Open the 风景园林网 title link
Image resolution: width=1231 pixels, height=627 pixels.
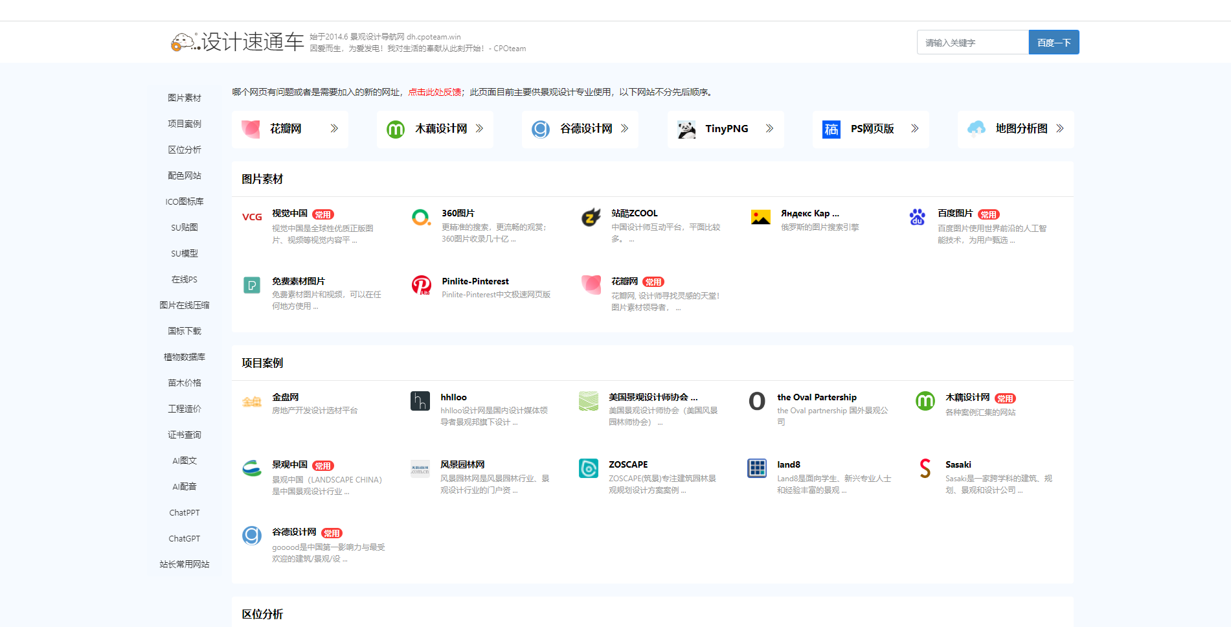(x=462, y=464)
